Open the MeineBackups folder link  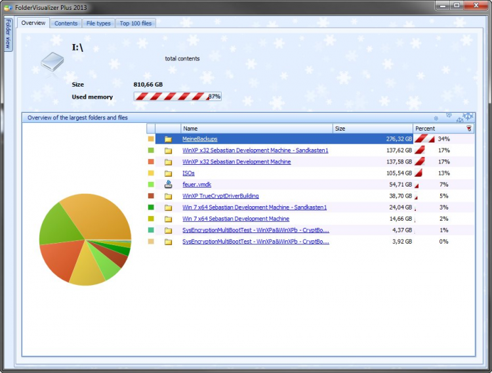pyautogui.click(x=200, y=139)
